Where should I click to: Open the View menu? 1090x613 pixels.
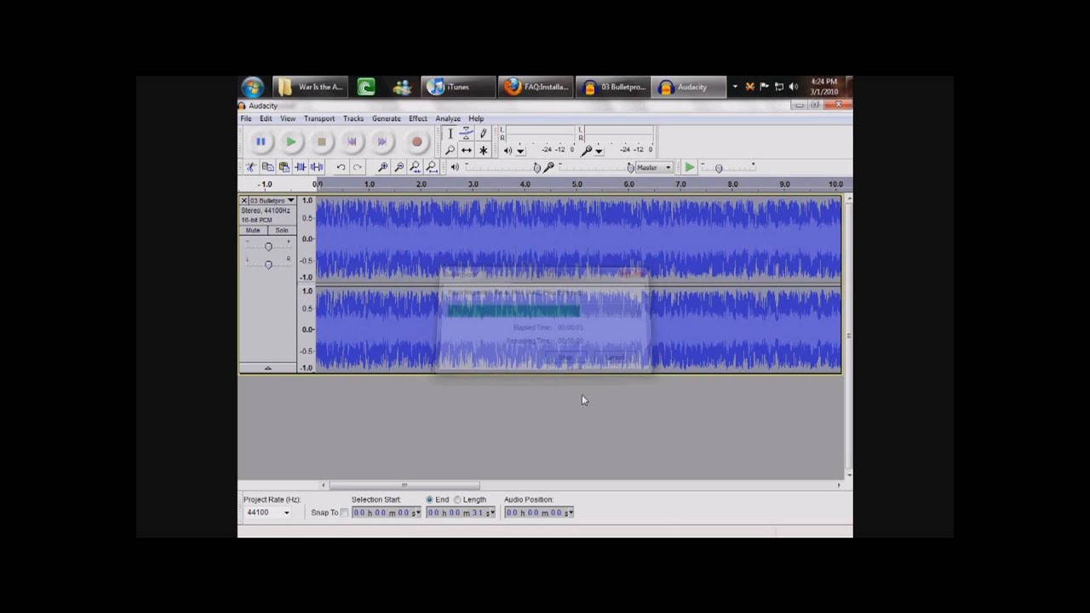pos(288,119)
